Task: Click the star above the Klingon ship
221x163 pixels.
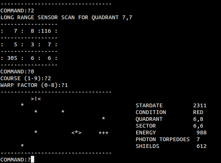Action: click(x=103, y=119)
